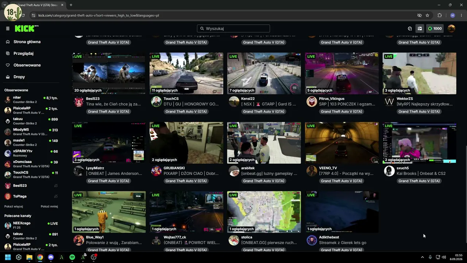Click Pitrus_Vikingus viking avatar icon
The image size is (467, 263).
coord(312,102)
